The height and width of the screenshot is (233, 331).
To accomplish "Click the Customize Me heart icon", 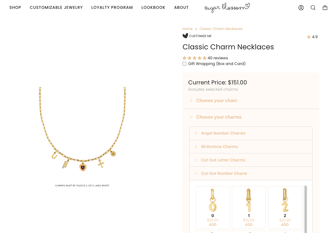I will 185,36.
